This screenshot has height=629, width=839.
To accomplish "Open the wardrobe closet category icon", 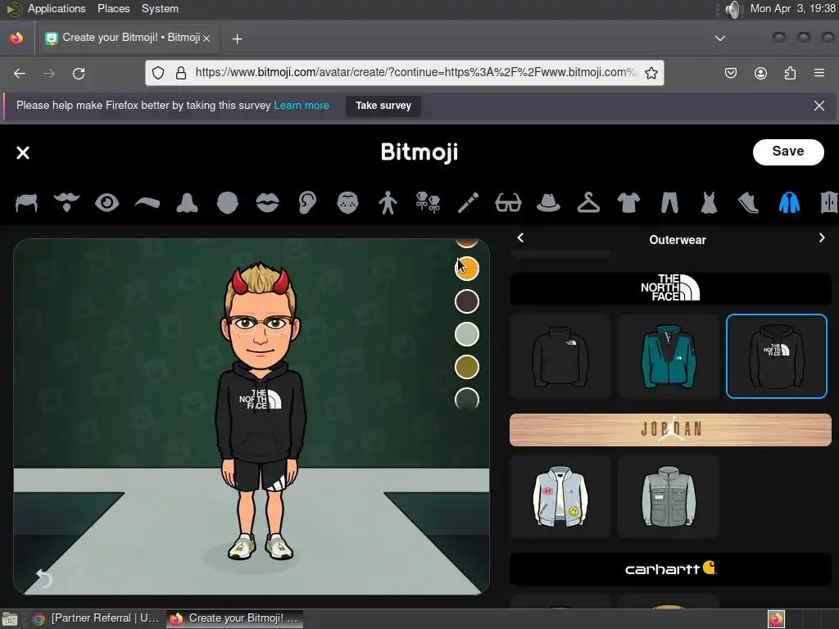I will pyautogui.click(x=829, y=203).
